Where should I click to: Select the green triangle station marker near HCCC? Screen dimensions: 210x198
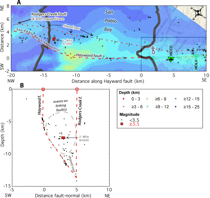170,59
